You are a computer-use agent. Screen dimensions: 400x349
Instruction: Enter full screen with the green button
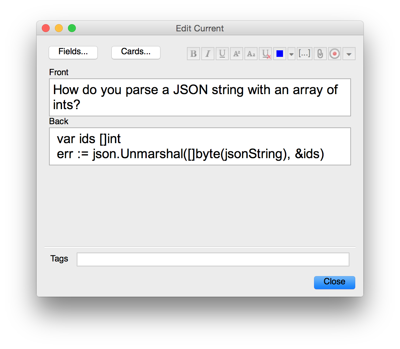(x=72, y=28)
